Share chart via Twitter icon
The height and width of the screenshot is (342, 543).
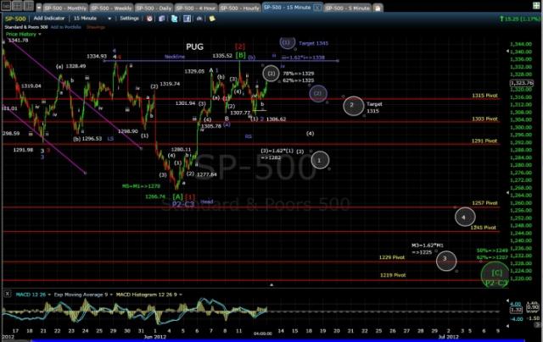(x=174, y=19)
